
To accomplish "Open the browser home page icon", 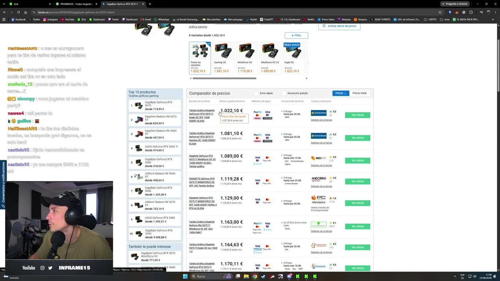I will tap(25, 12).
